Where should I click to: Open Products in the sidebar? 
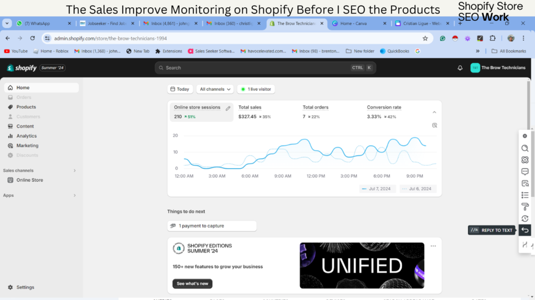[26, 107]
